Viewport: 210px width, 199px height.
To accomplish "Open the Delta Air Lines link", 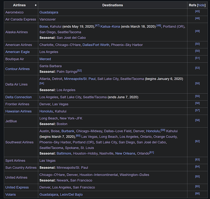I will pyautogui.click(x=16, y=85).
